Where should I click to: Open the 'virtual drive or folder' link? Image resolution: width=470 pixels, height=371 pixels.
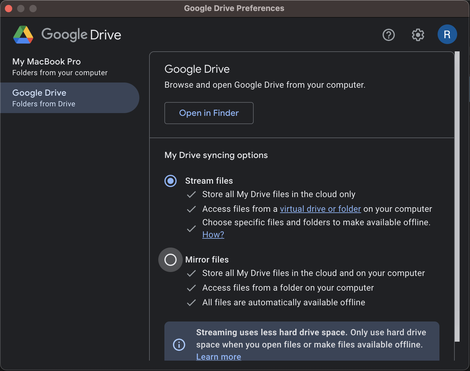pos(320,209)
